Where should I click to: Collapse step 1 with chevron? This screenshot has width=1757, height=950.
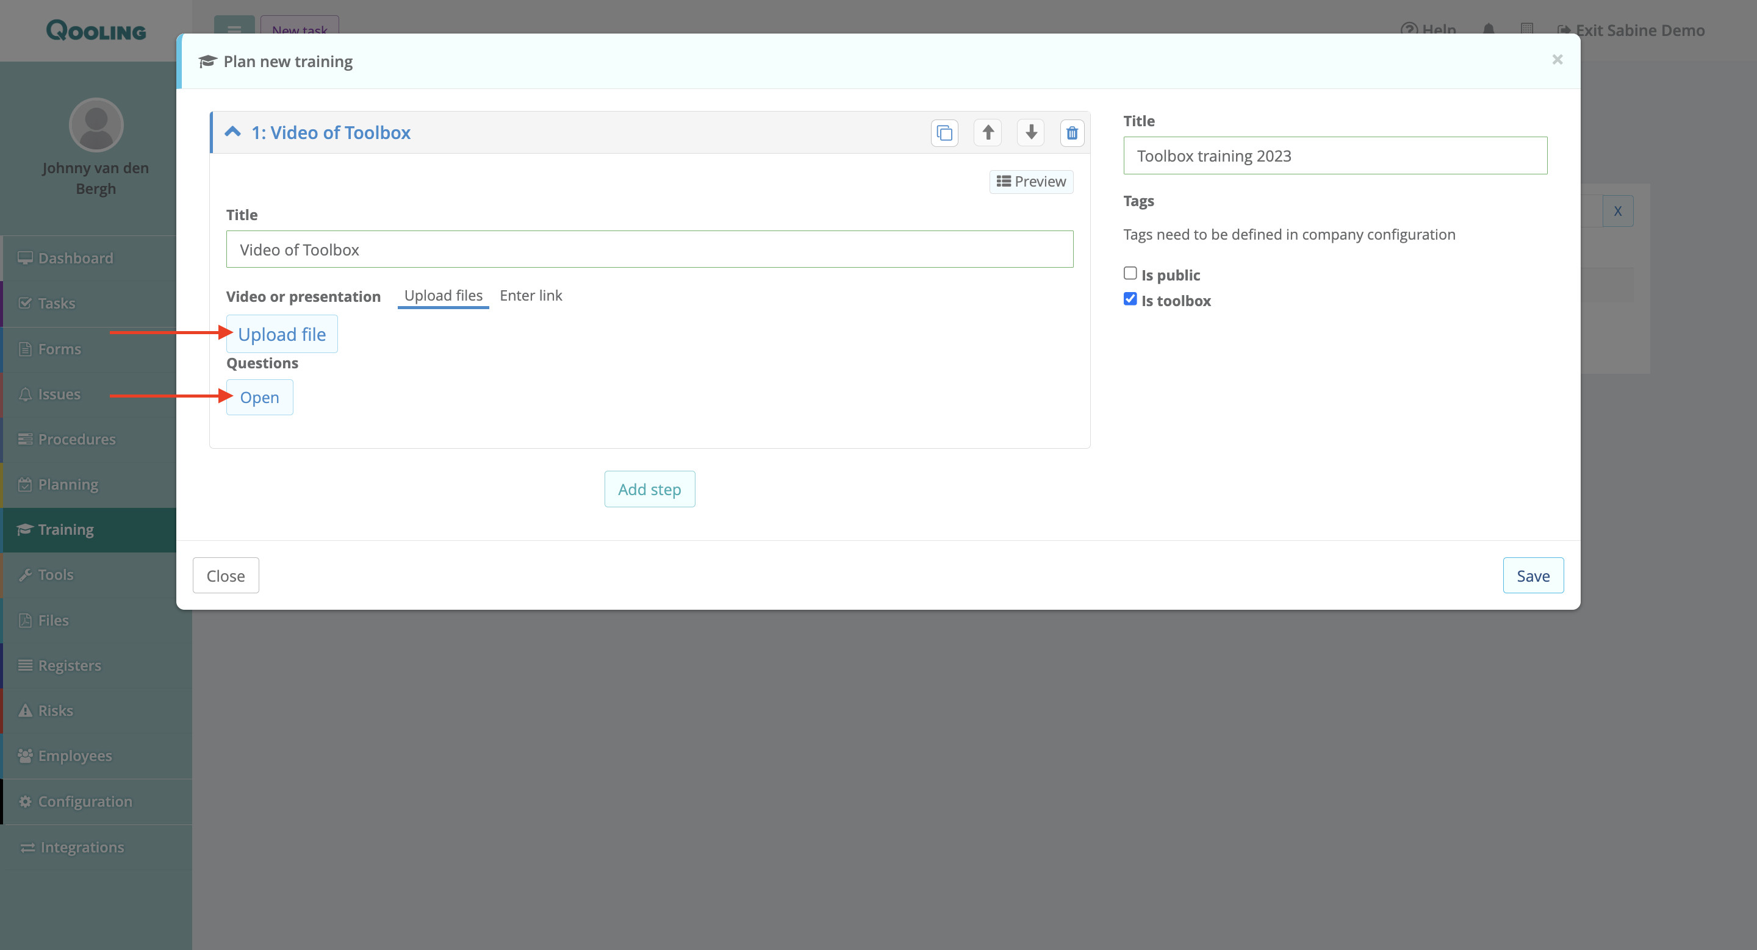pos(232,132)
